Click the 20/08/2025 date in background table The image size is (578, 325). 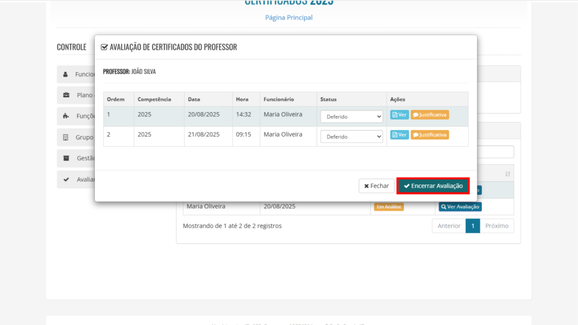279,207
